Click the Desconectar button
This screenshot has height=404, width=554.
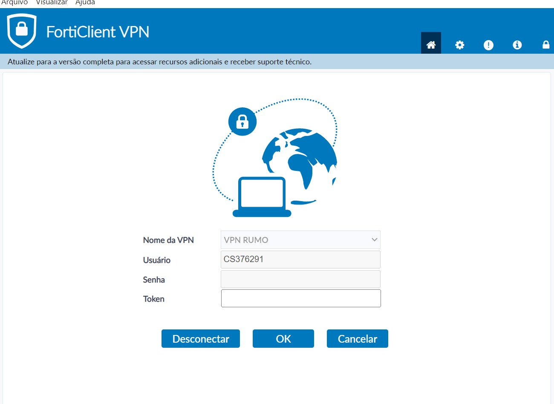pos(201,339)
